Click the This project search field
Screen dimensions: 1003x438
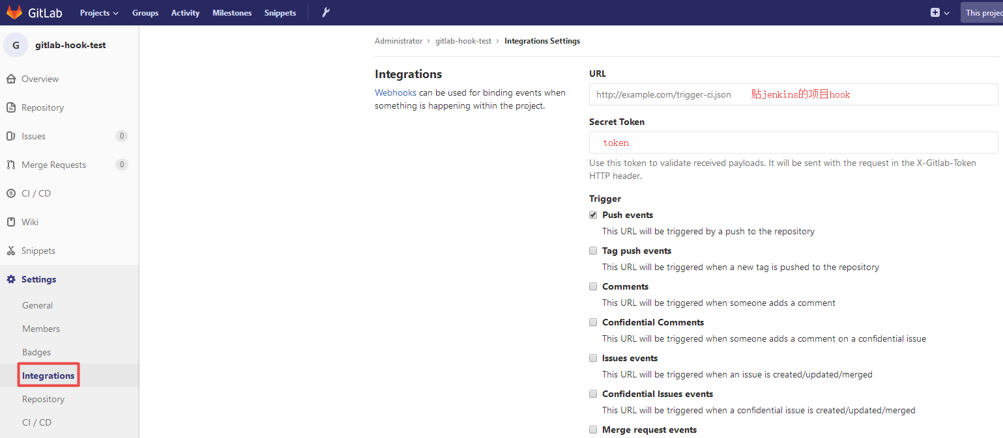(x=981, y=13)
